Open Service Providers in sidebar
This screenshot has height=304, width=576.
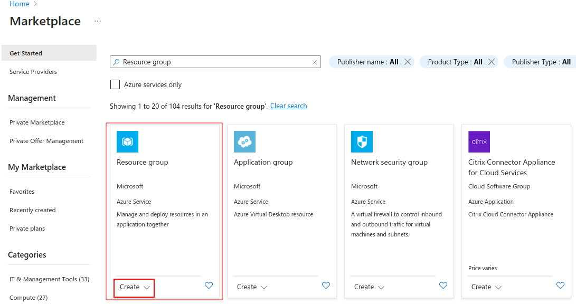click(x=33, y=72)
